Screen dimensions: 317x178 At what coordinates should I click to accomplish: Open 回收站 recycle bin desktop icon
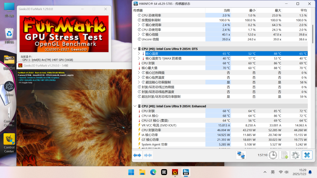[x=9, y=36]
